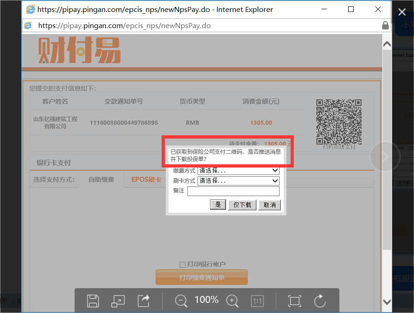Click the 备注 input field
The height and width of the screenshot is (313, 414).
tap(233, 191)
